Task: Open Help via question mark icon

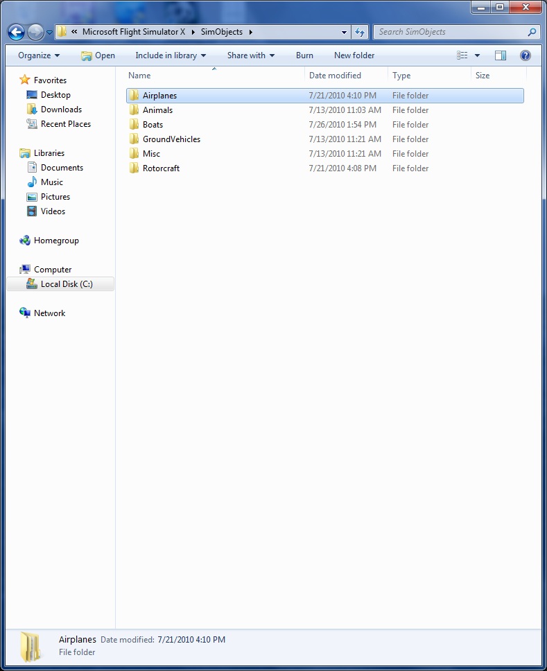Action: point(526,55)
